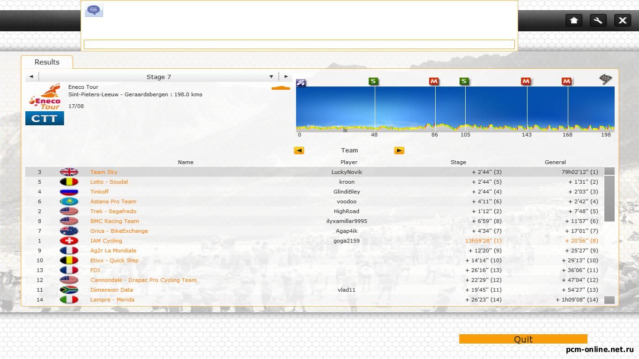This screenshot has width=639, height=359.
Task: Click the Kazakhstan flag next to Astana
Action: (x=69, y=201)
